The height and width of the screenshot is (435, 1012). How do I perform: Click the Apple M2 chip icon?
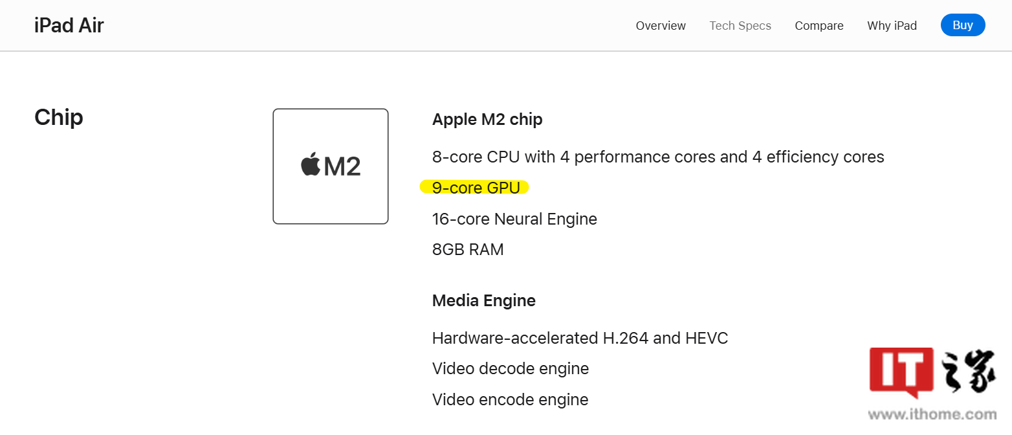[330, 166]
